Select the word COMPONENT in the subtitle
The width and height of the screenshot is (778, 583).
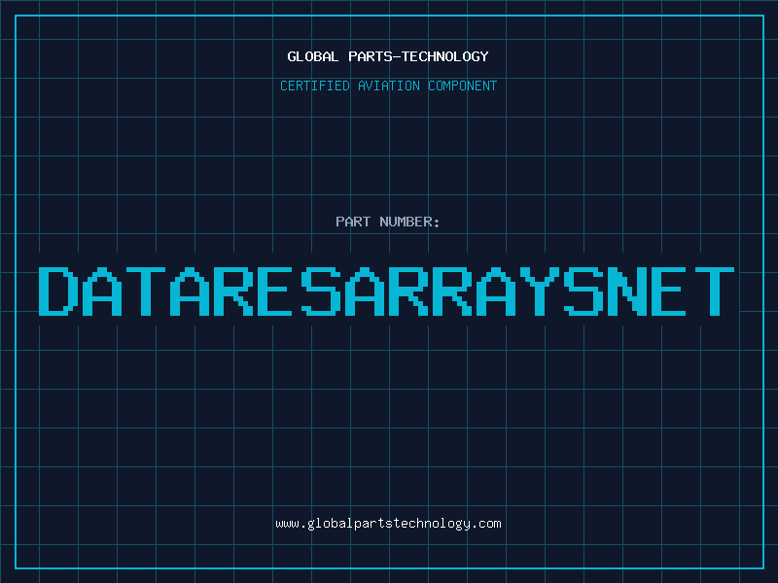click(x=463, y=86)
